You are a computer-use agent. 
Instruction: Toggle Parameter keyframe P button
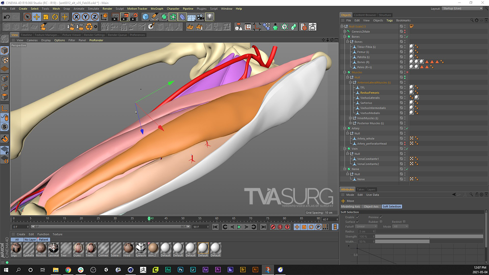(318, 227)
